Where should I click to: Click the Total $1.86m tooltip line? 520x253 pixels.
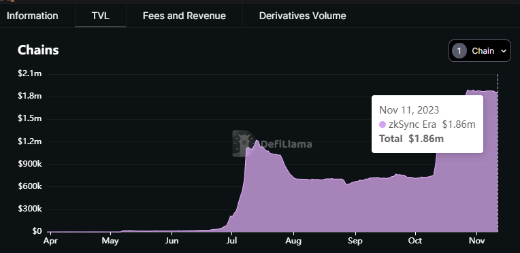tap(411, 139)
